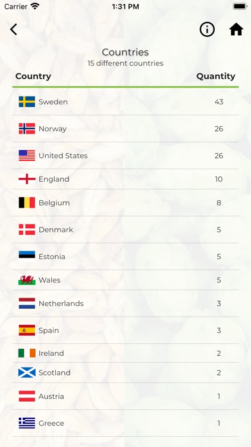Open the England row
The image size is (251, 447).
tap(125, 179)
